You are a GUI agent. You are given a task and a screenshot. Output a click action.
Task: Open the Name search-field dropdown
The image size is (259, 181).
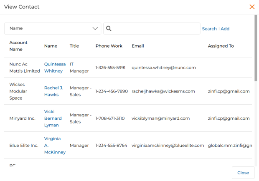point(53,28)
